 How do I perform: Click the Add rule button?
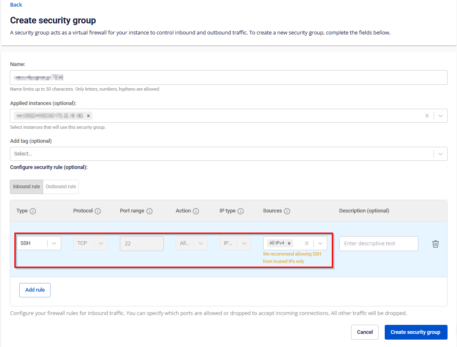[x=35, y=290]
